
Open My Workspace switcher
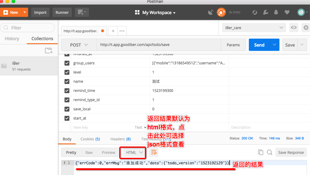coord(155,13)
